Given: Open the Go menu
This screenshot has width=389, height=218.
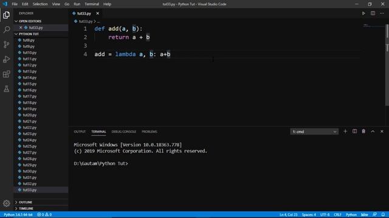Looking at the screenshot, I should (x=67, y=4).
